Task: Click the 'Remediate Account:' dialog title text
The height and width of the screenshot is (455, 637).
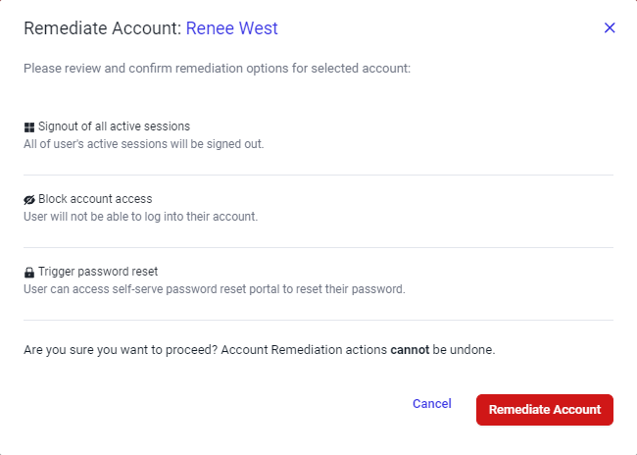Action: pyautogui.click(x=103, y=28)
